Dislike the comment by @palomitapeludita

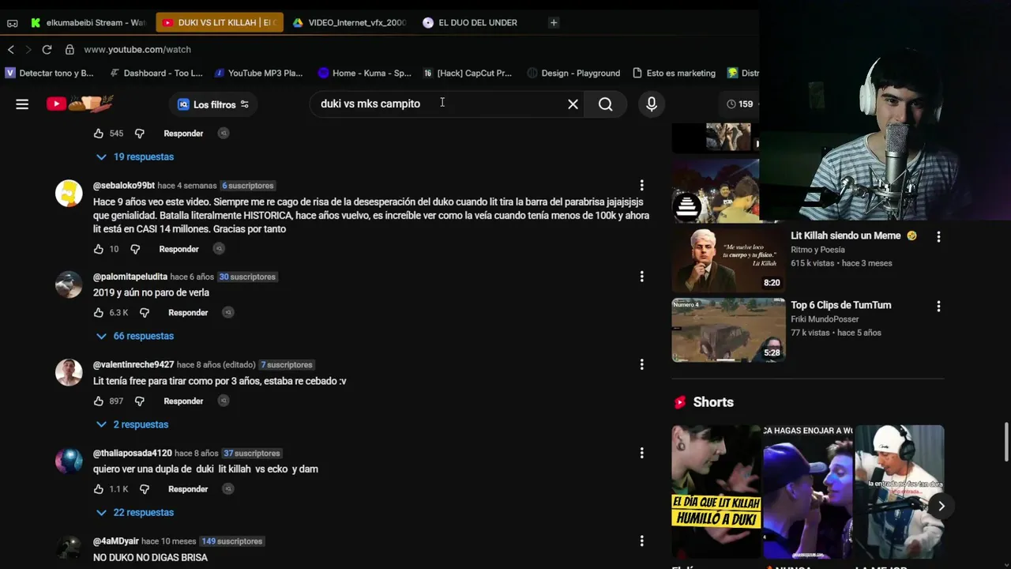[145, 313]
